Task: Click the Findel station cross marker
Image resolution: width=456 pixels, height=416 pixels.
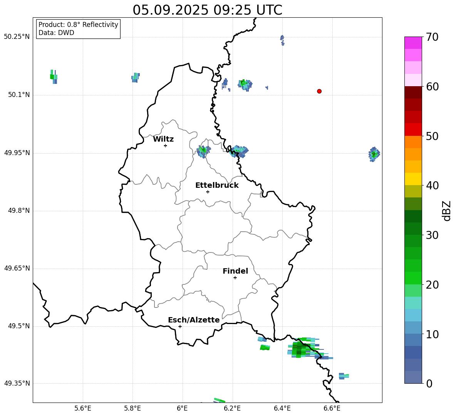Action: coord(235,277)
